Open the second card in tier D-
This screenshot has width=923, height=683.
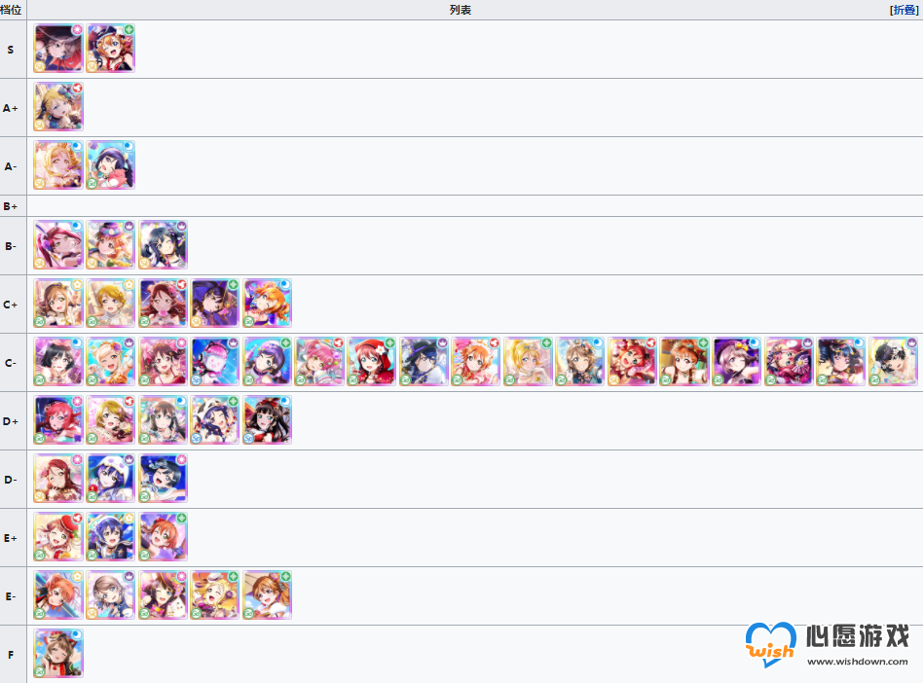111,478
